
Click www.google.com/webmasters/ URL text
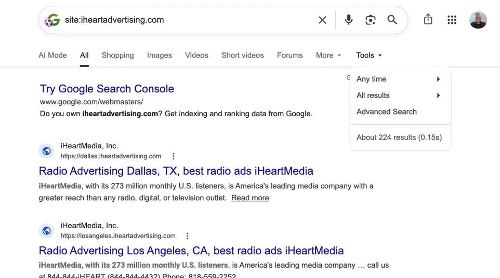pos(91,102)
